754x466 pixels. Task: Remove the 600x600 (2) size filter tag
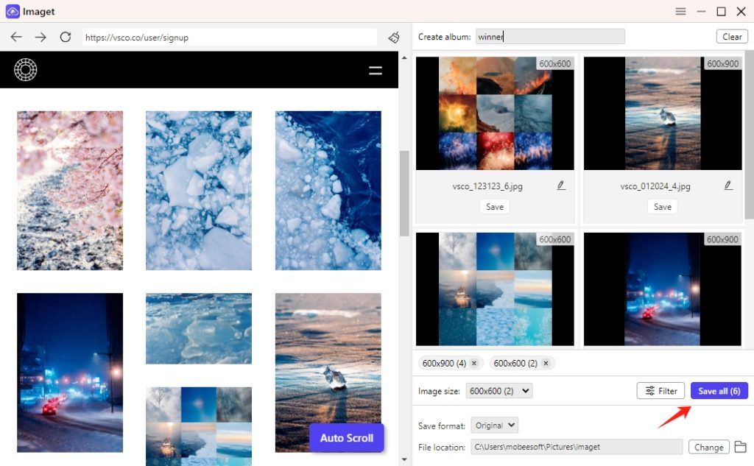[x=546, y=363]
